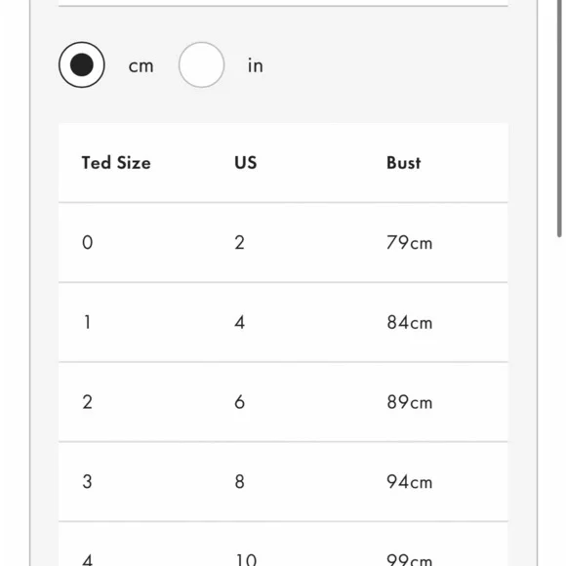The height and width of the screenshot is (566, 566).
Task: Click the Ted Size 1 cell
Action: (x=88, y=322)
